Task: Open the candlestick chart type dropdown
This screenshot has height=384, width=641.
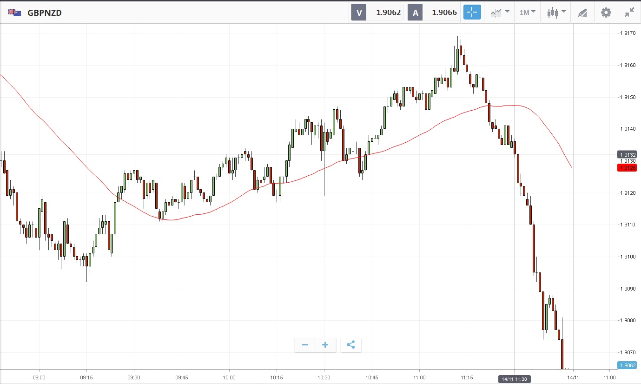Action: [x=556, y=13]
